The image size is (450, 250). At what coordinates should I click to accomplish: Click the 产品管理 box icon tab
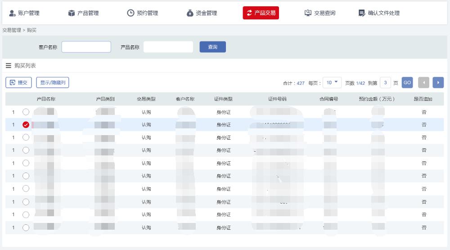pyautogui.click(x=83, y=13)
